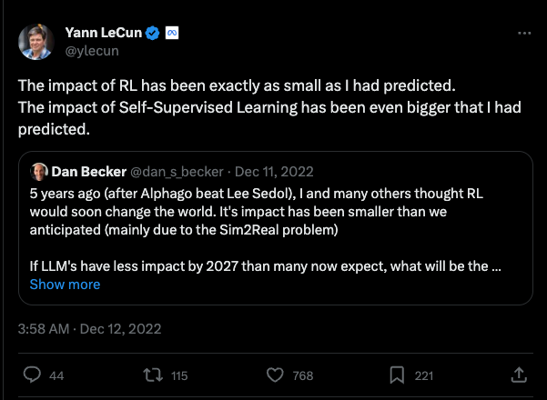Click the reply speech bubble icon
Image resolution: width=547 pixels, height=400 pixels.
[x=32, y=375]
